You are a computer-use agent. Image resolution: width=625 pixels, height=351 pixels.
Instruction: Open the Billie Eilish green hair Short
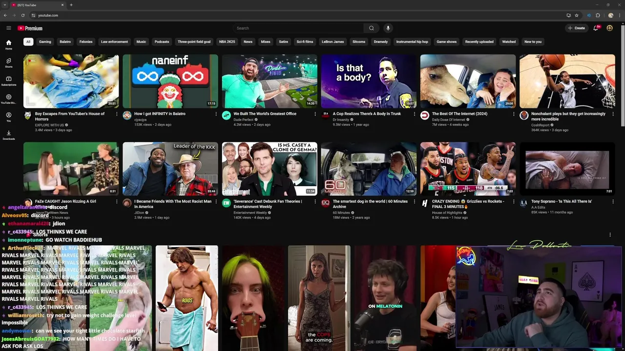(253, 298)
